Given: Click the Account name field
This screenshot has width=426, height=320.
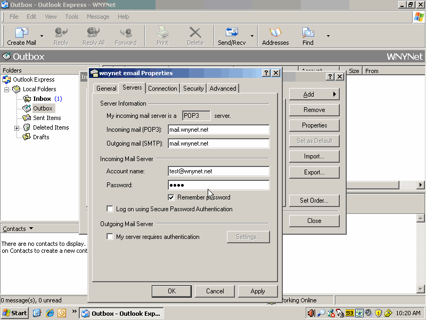Looking at the screenshot, I should coord(219,171).
